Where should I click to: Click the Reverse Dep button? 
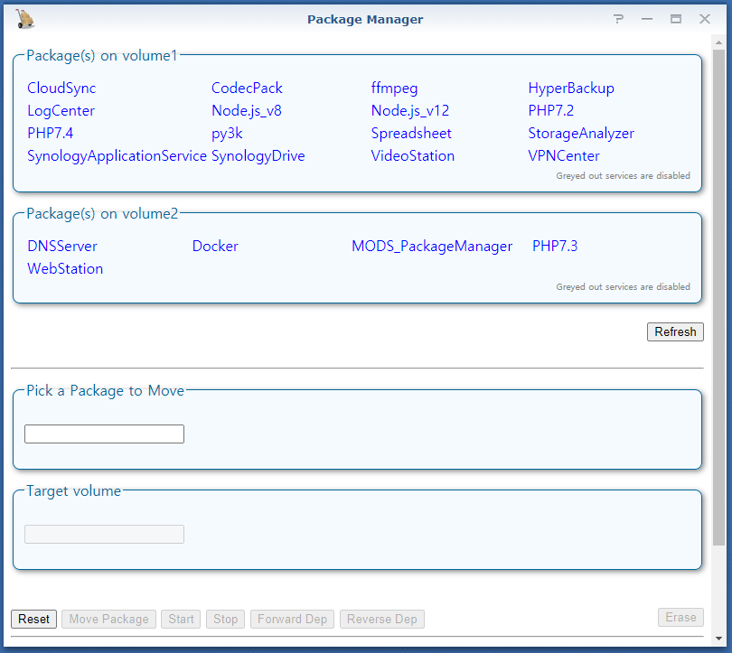coord(382,620)
